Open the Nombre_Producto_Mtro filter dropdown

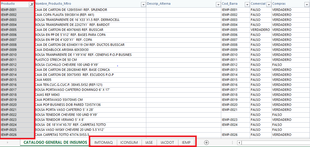tap(144, 5)
